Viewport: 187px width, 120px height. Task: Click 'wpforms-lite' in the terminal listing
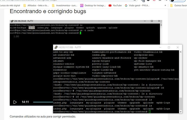[143, 64]
